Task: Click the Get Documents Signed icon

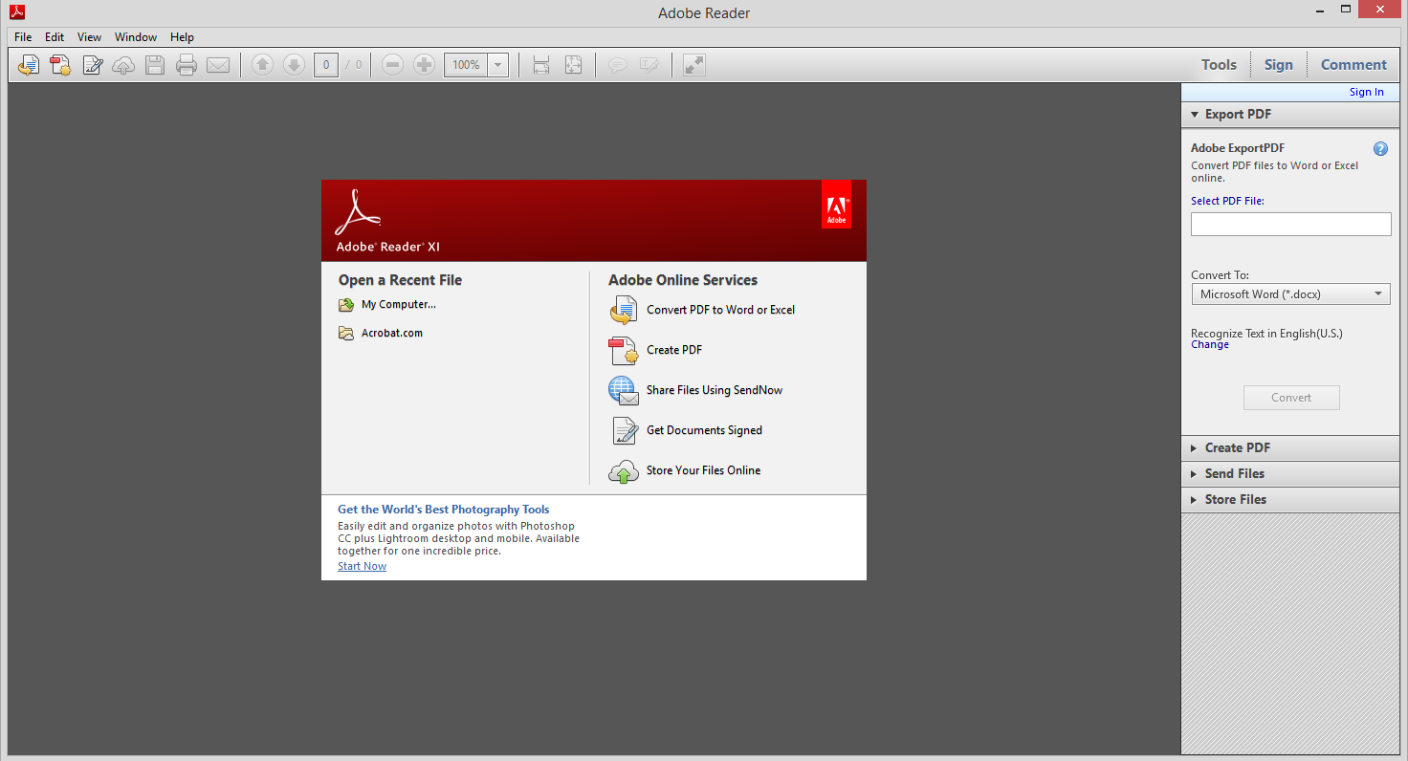Action: click(623, 430)
